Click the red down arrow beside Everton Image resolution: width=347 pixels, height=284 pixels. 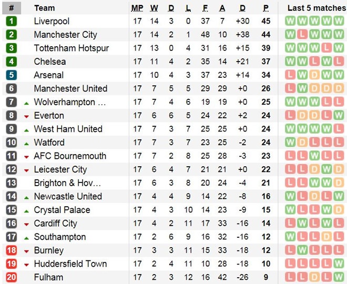(26, 116)
